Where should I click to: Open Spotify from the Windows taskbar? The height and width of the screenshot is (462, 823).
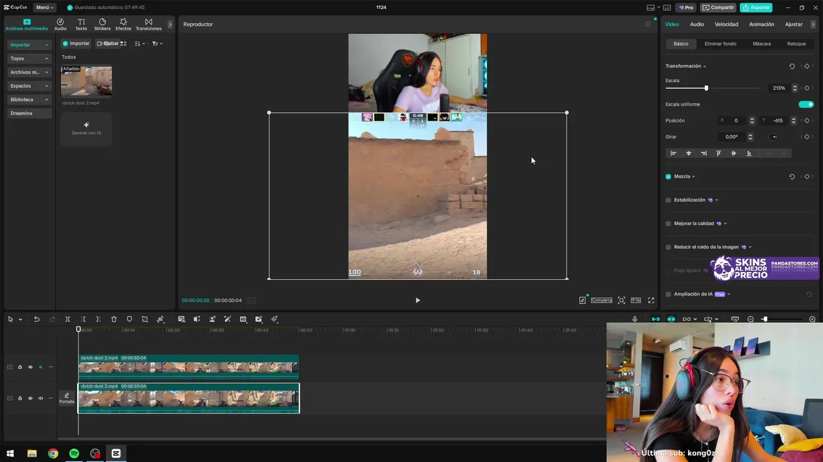(74, 454)
